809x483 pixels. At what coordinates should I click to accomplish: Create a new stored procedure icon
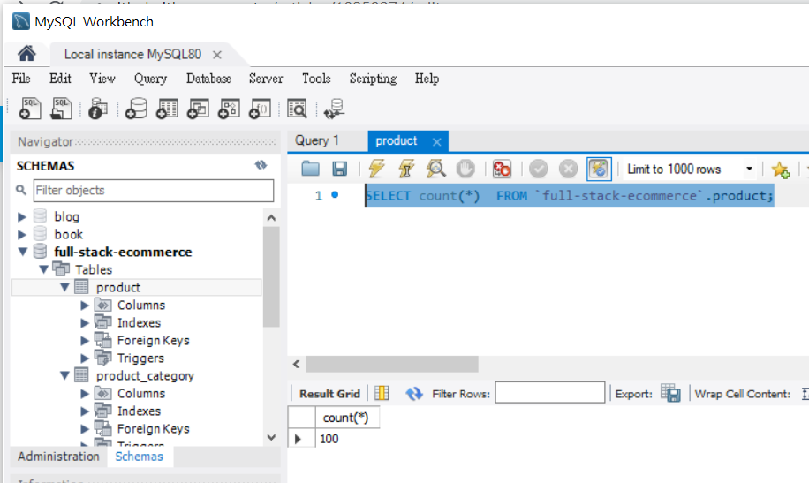click(x=229, y=109)
